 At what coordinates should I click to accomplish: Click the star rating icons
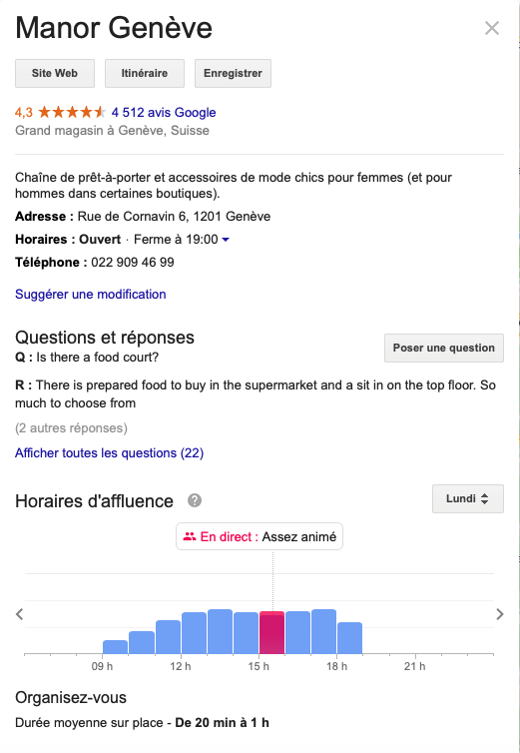[72, 113]
